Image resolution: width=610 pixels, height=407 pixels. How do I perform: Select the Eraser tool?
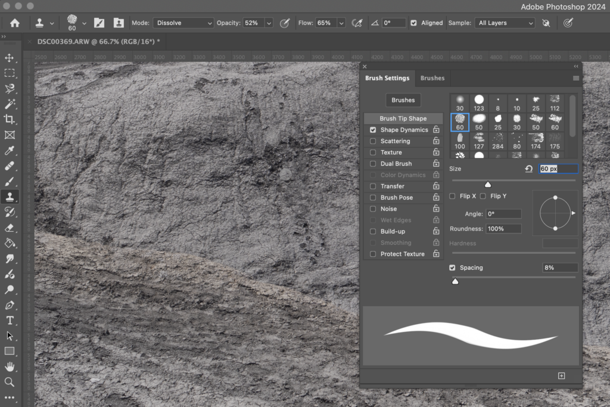click(10, 228)
